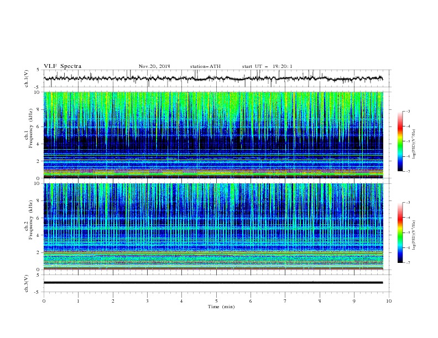Click the "station=ATH" header label
The image size is (438, 338).
205,66
